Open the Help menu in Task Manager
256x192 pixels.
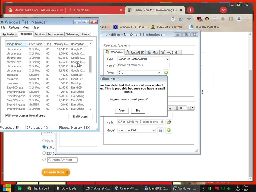(35, 27)
